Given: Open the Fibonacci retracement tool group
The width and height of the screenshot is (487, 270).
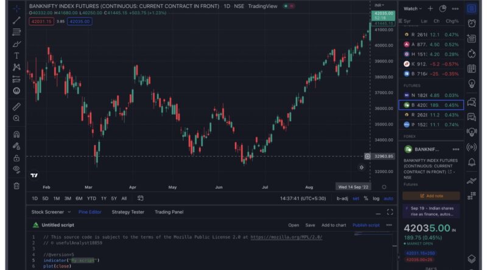Looking at the screenshot, I should pyautogui.click(x=16, y=32).
